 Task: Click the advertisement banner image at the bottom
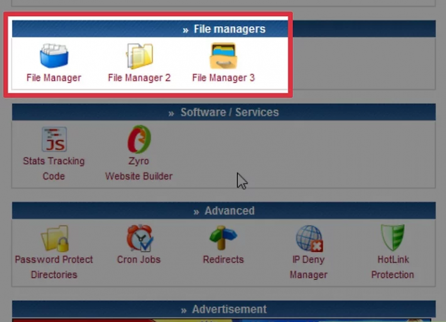point(223,319)
